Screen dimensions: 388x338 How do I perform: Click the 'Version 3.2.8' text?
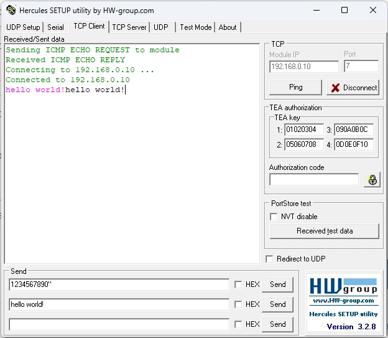(x=351, y=327)
